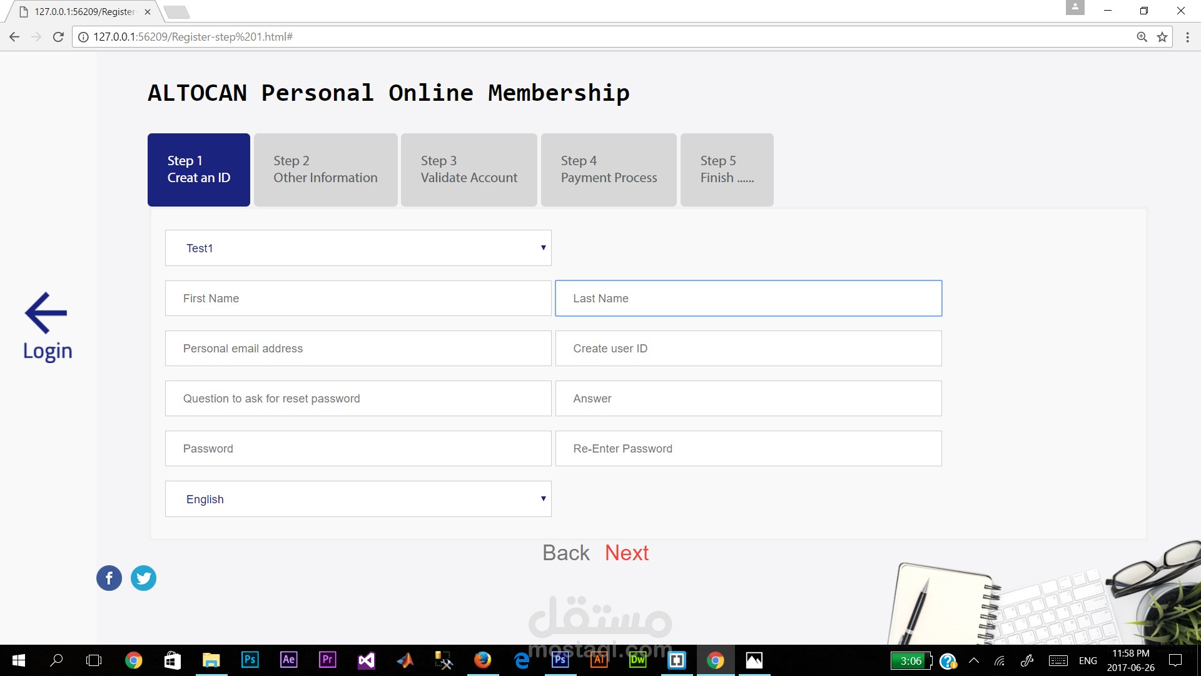Viewport: 1201px width, 676px height.
Task: Open Firefox from the taskbar
Action: click(482, 660)
